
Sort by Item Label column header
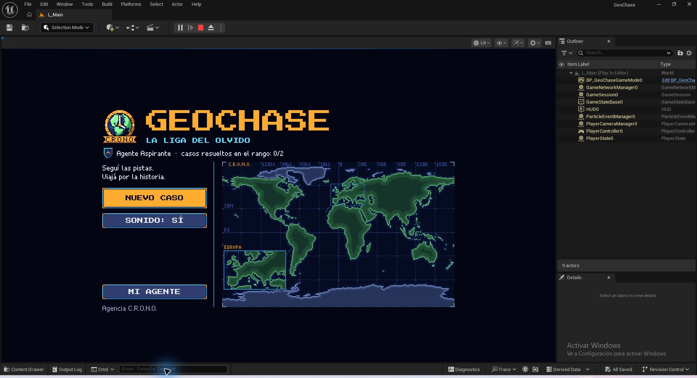(x=612, y=64)
